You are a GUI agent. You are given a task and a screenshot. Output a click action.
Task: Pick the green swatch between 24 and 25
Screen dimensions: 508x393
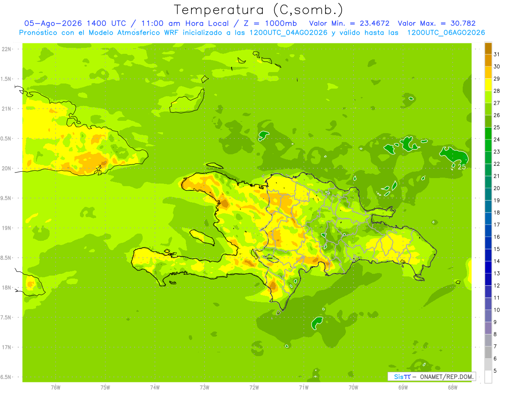(x=488, y=133)
